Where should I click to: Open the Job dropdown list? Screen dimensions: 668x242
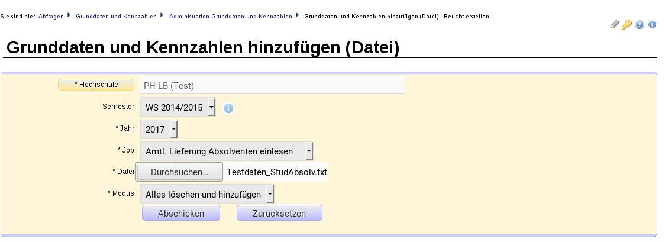click(227, 151)
